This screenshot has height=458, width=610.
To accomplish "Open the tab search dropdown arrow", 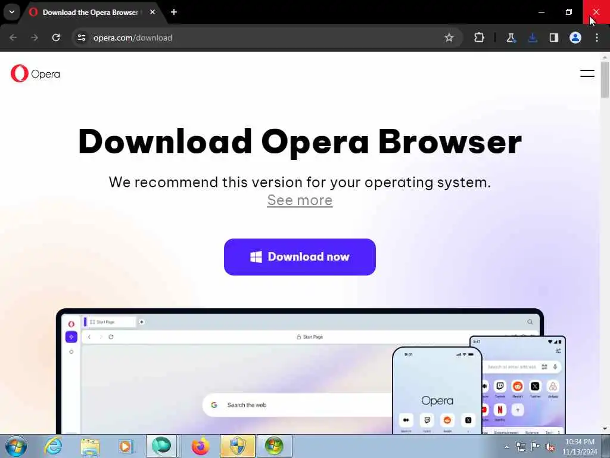I will 12,12.
